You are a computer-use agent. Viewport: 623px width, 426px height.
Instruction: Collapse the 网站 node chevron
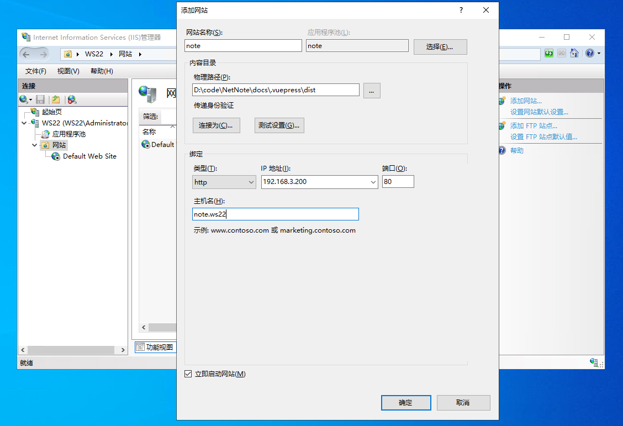click(x=34, y=145)
